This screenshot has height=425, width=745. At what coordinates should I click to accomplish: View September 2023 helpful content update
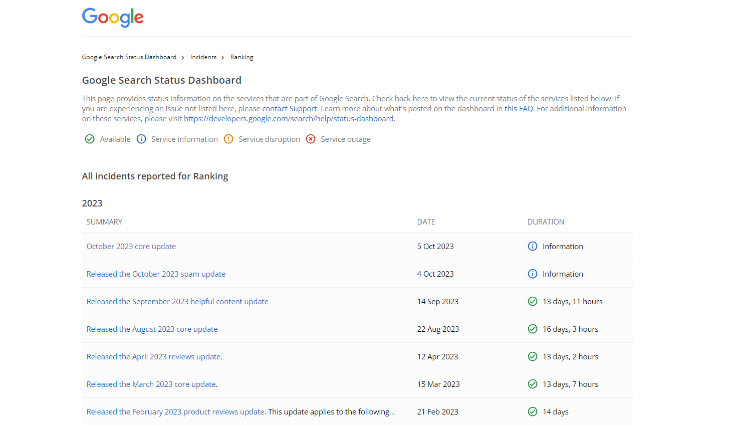[x=177, y=302]
